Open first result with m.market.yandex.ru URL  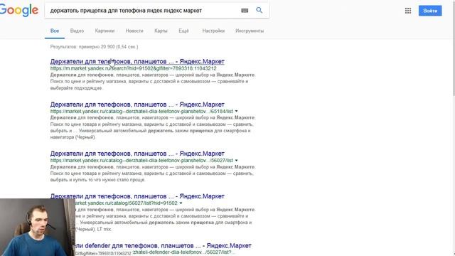tap(137, 62)
